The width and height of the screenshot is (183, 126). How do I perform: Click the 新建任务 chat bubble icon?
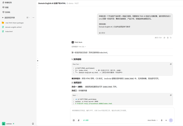click(x=3, y=3)
